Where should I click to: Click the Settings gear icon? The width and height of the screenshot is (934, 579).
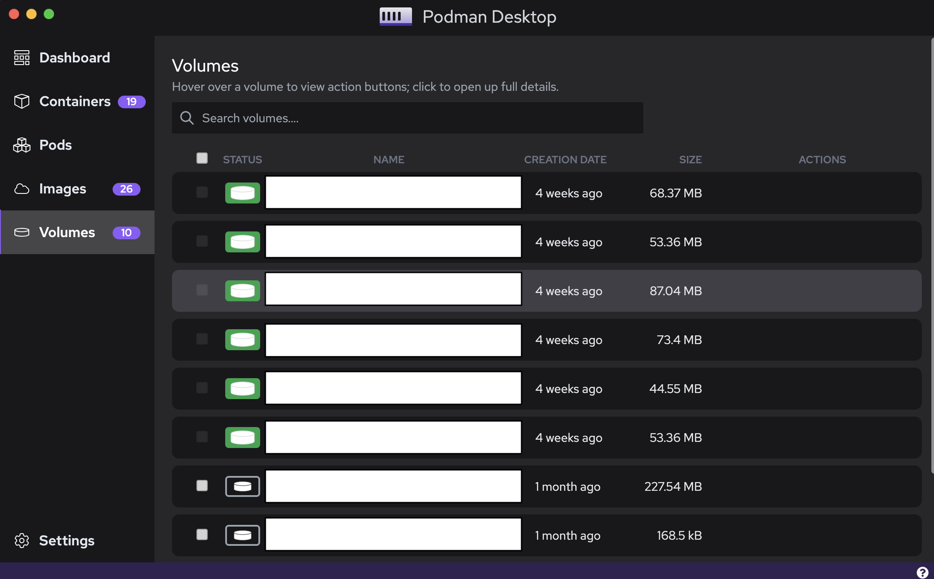(21, 541)
